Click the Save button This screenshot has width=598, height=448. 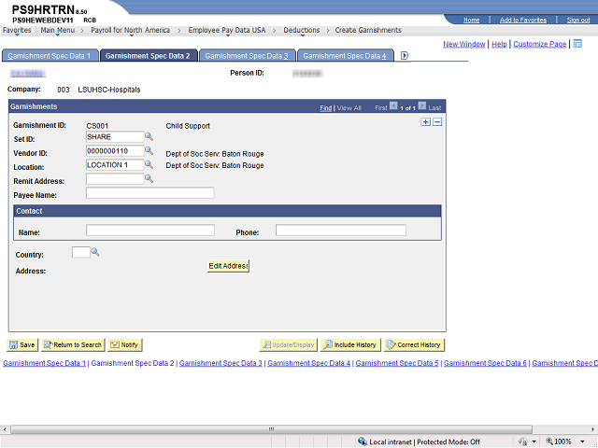tap(22, 345)
